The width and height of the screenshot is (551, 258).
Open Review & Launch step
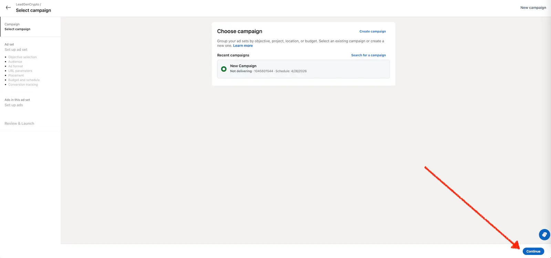(19, 124)
